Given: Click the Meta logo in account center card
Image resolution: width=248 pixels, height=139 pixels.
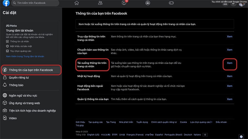Looking at the screenshot, I should (11, 26).
